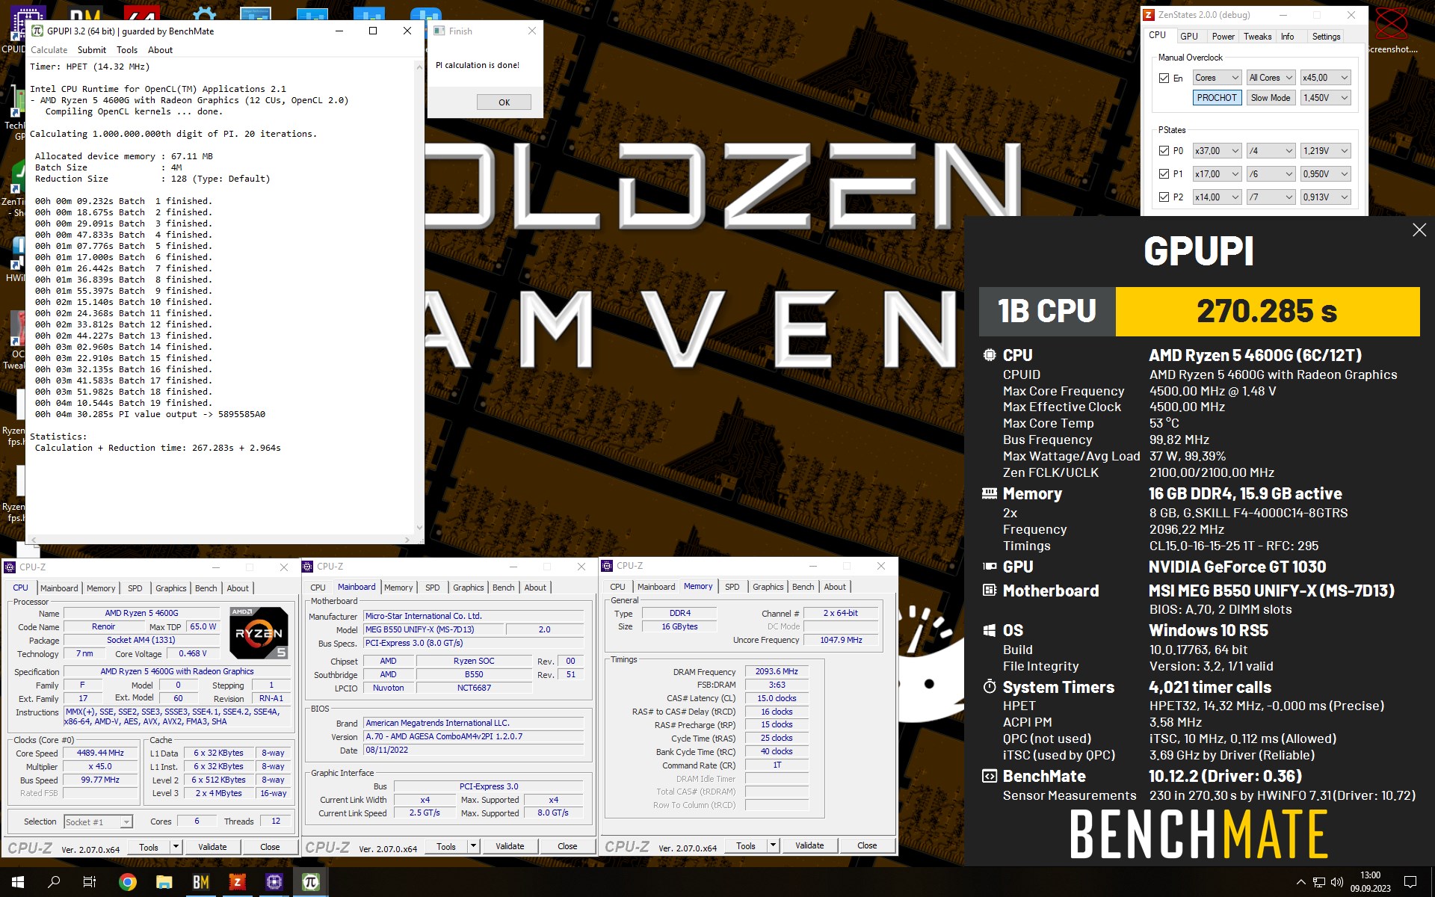The image size is (1435, 897).
Task: Open Google Chrome from the taskbar
Action: [127, 882]
